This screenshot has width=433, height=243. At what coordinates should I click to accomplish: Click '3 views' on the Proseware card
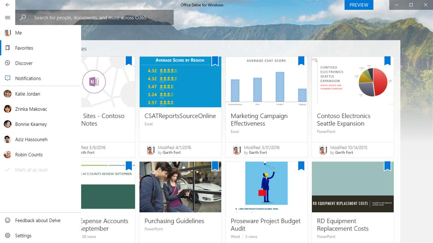click(x=251, y=237)
